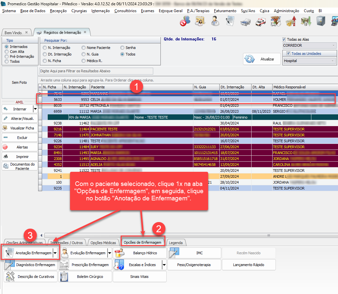The height and width of the screenshot is (294, 338).
Task: Click the Atualizar refresh button
Action: [x=261, y=59]
